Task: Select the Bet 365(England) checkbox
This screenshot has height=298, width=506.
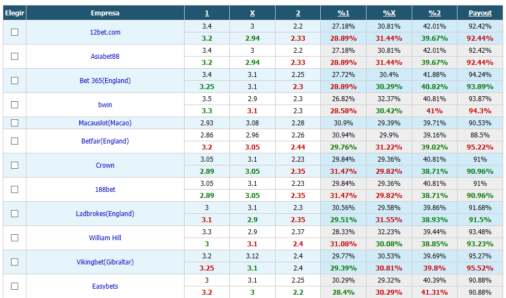Action: click(x=14, y=80)
